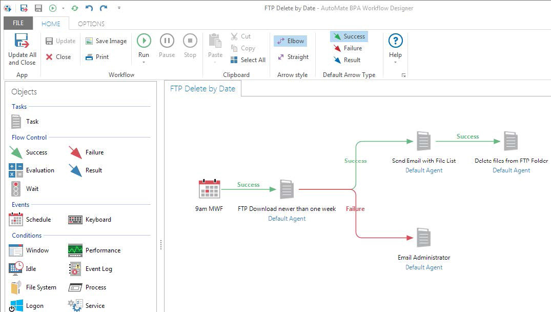Select the Failure arrow in Flow Control objects
Viewport: 551px width, 312px height.
pyautogui.click(x=87, y=152)
